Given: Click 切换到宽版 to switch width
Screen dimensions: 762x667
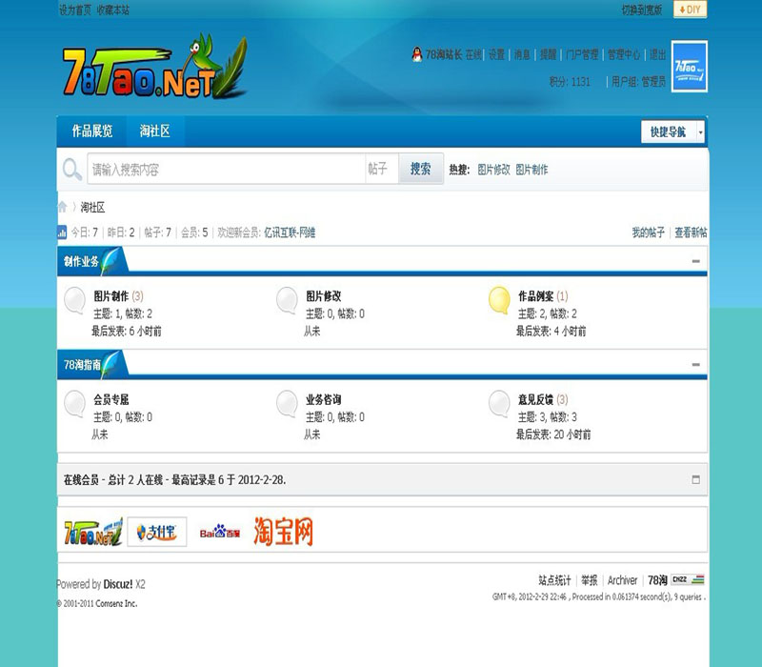Looking at the screenshot, I should point(642,10).
